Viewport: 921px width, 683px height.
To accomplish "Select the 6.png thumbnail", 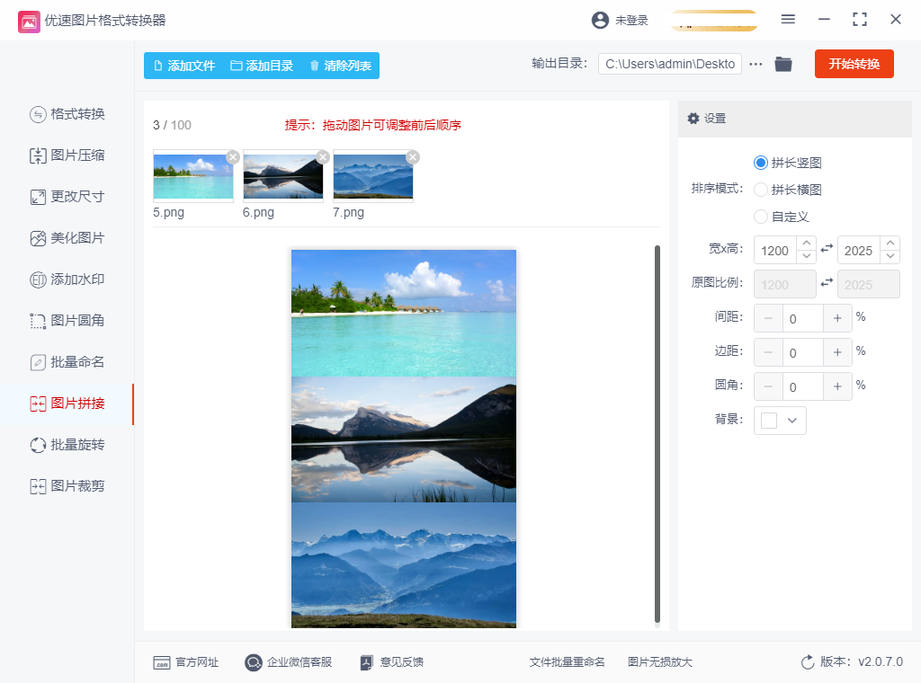I will pyautogui.click(x=283, y=177).
